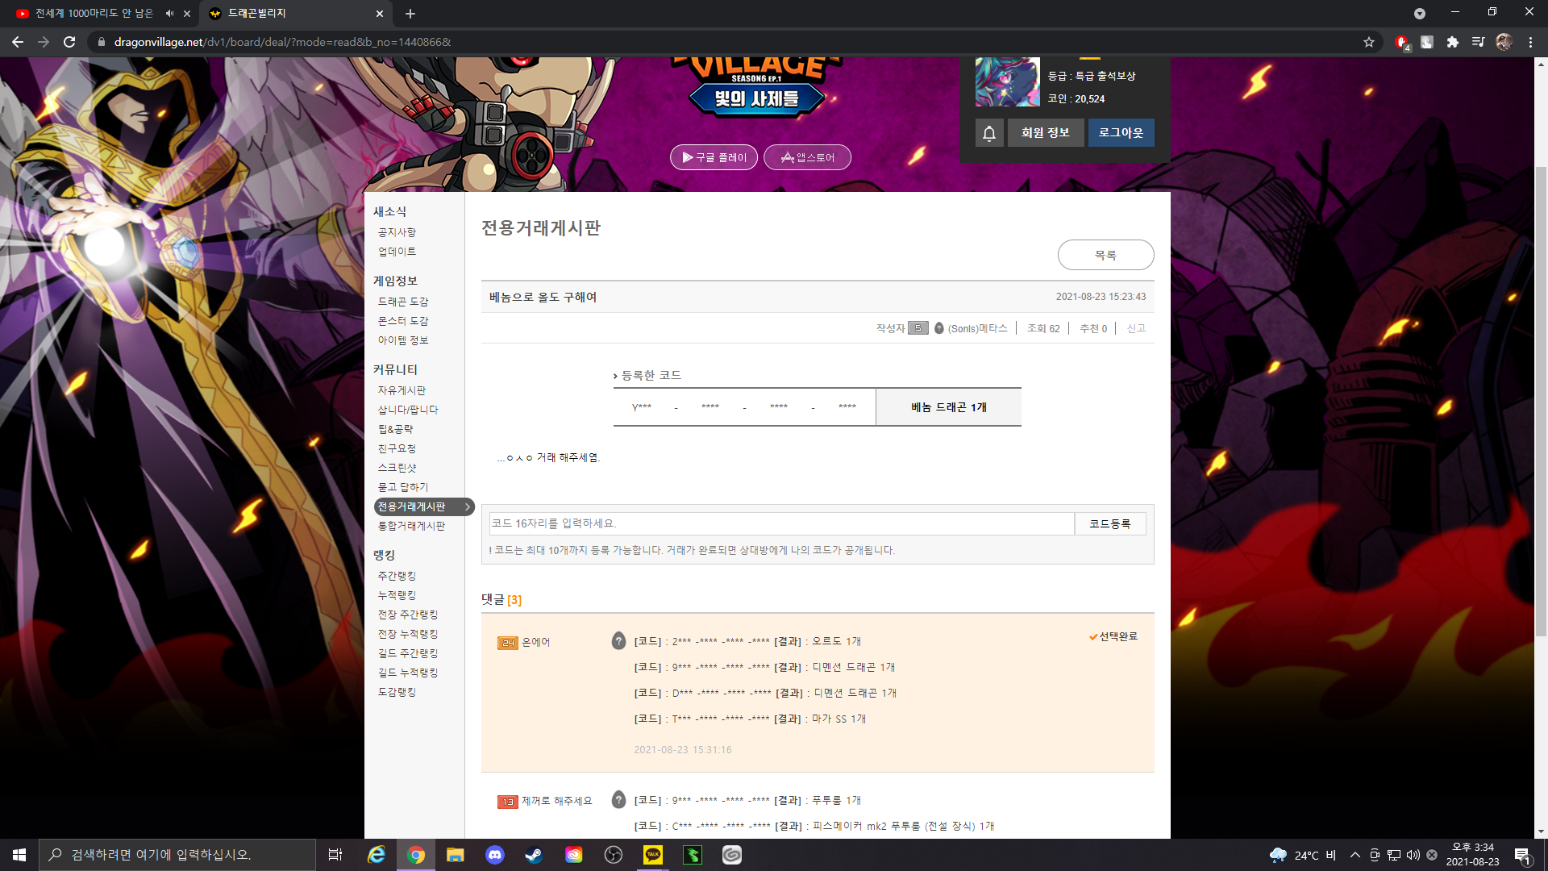Screen dimensions: 1548x871
Task: Bookmark this page with the star icon
Action: coord(1369,42)
